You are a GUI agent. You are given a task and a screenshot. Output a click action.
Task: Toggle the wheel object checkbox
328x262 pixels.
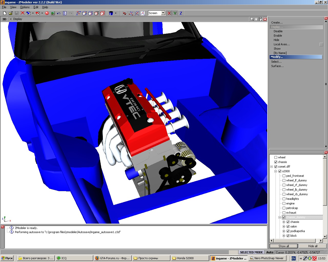point(276,157)
